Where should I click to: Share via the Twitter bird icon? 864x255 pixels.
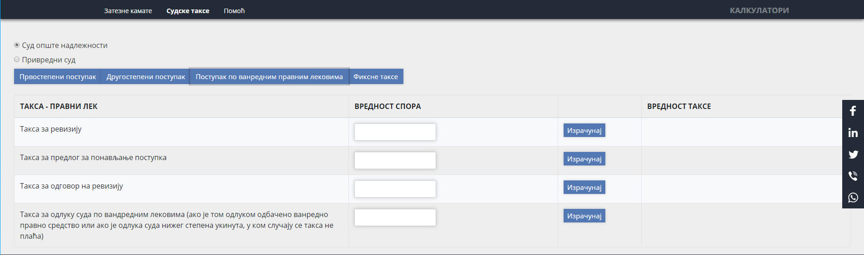tap(853, 154)
